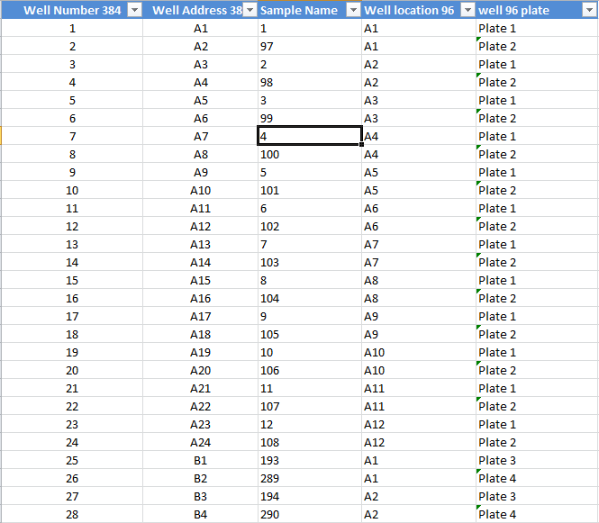
Task: Click Sample Name cell 108
Action: tap(310, 442)
